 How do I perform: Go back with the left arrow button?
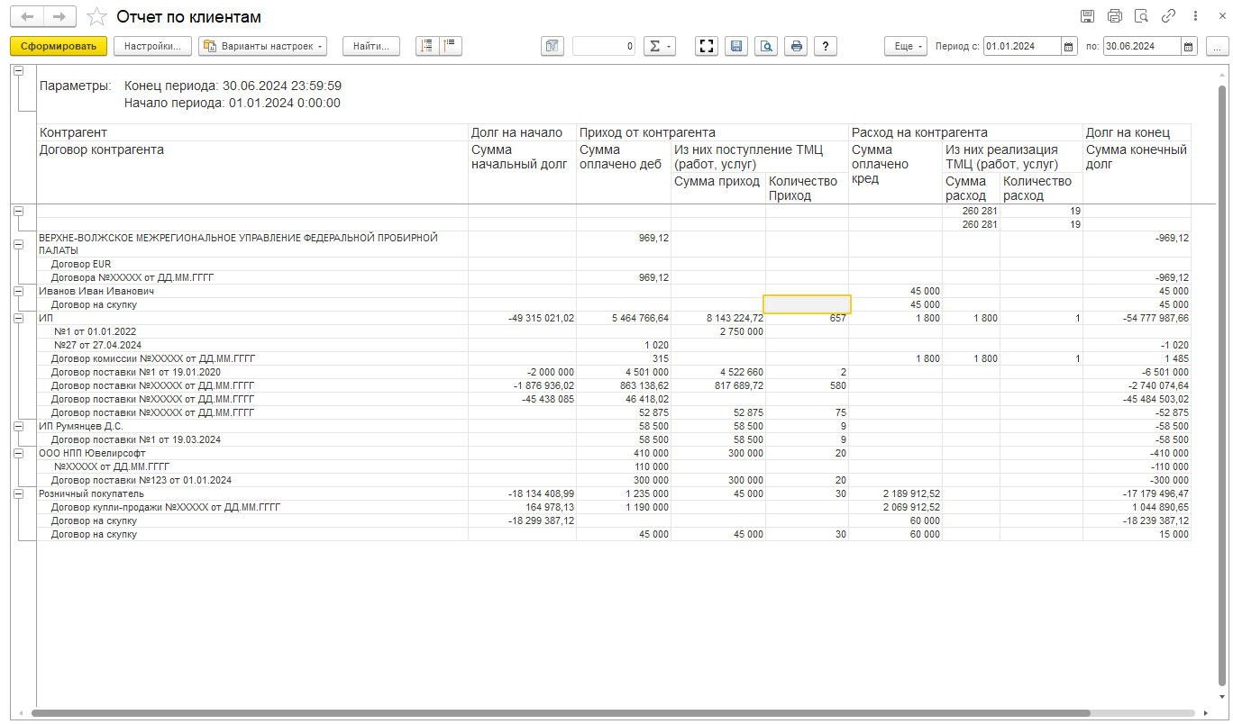29,17
